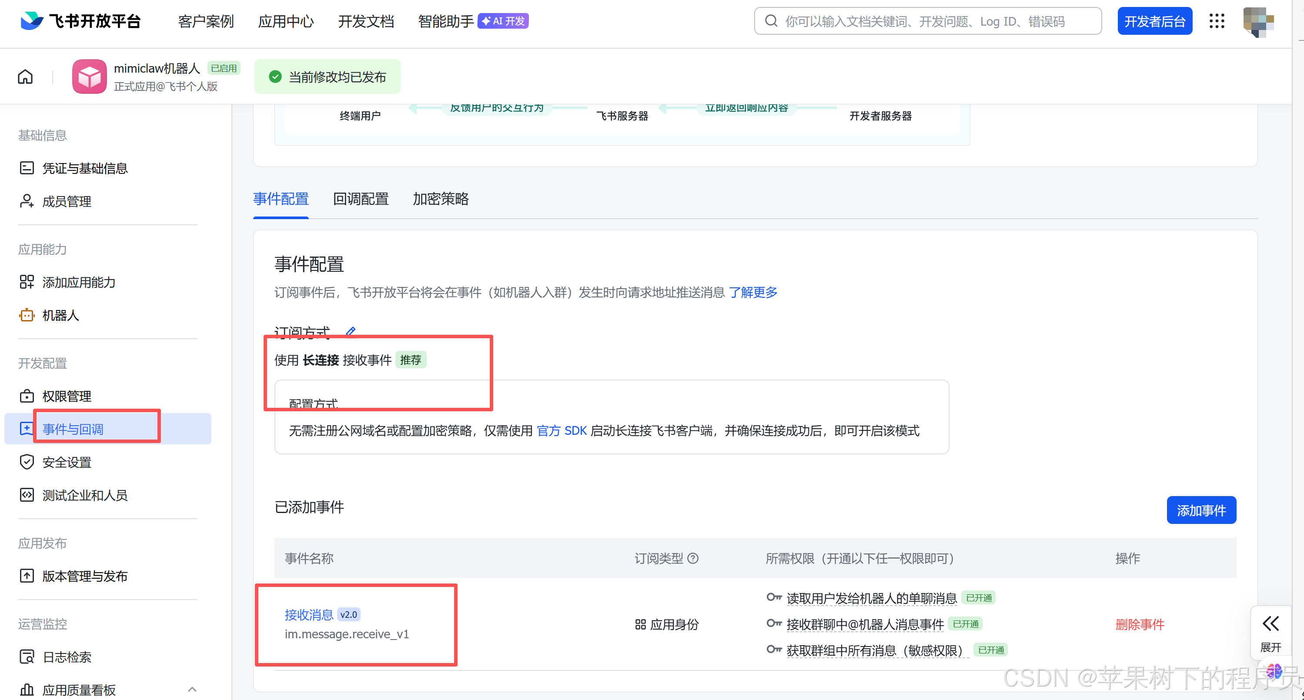The image size is (1304, 700).
Task: Collapse the 应用质量看板 sidebar section
Action: coord(192,689)
